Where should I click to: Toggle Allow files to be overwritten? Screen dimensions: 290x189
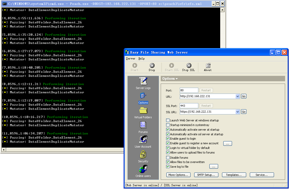pyautogui.click(x=168, y=162)
